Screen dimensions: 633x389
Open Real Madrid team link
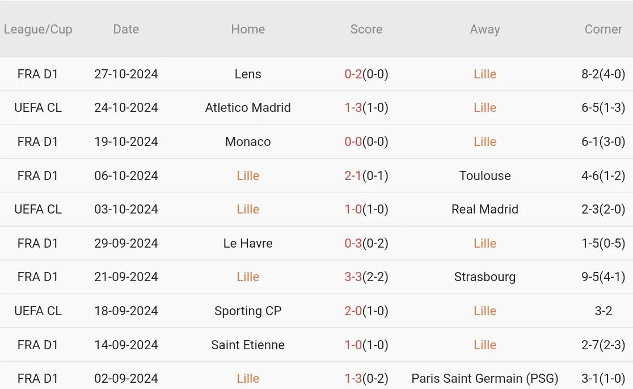pyautogui.click(x=484, y=209)
